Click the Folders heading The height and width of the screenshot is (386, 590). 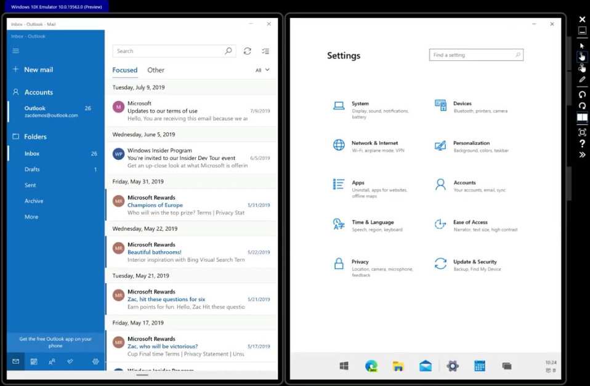pos(35,137)
